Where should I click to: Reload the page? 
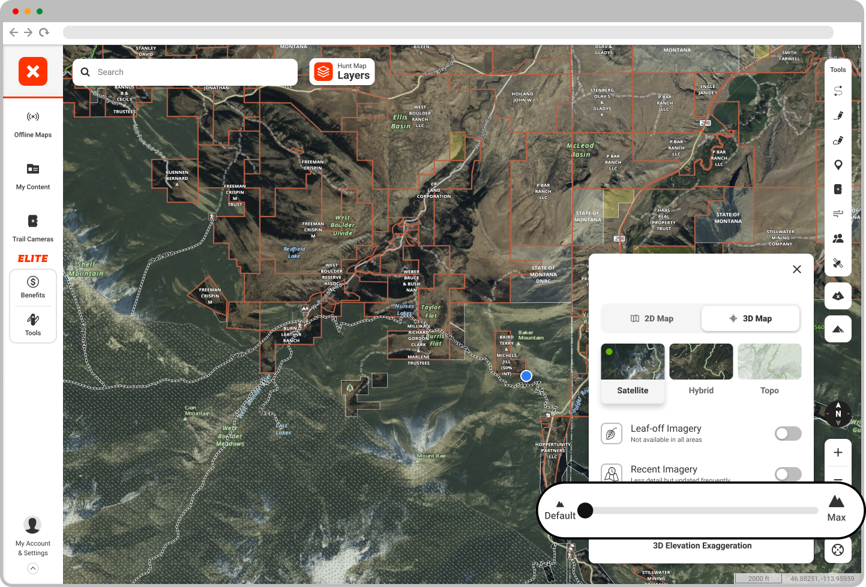pos(44,32)
